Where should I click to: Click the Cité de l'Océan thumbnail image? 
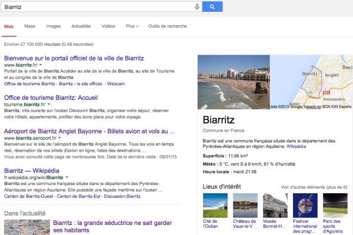click(215, 206)
